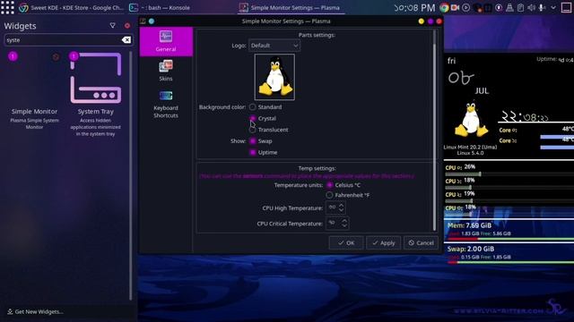The width and height of the screenshot is (574, 322).
Task: Clear the Widgets search text
Action: [x=126, y=39]
